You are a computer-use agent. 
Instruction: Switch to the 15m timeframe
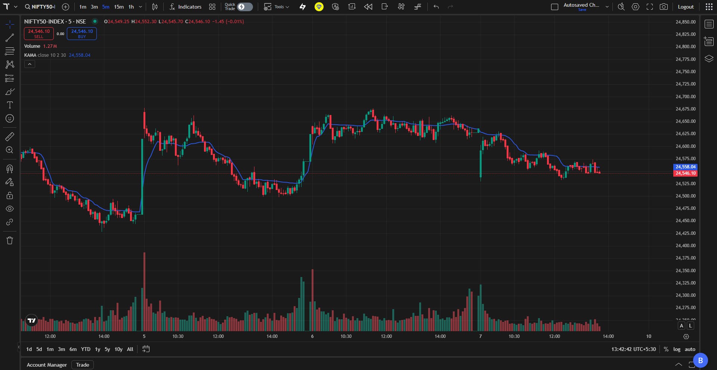tap(119, 7)
